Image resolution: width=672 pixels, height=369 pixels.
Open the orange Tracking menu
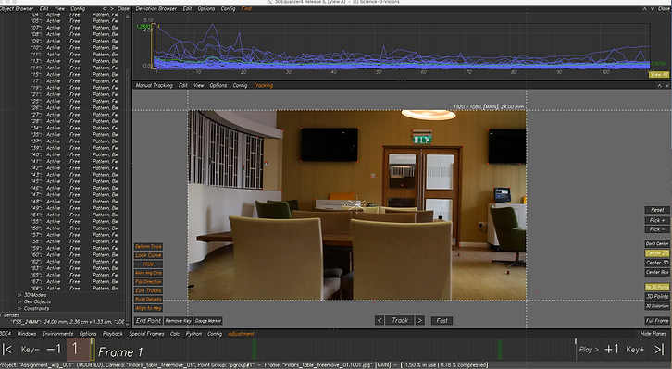[263, 85]
